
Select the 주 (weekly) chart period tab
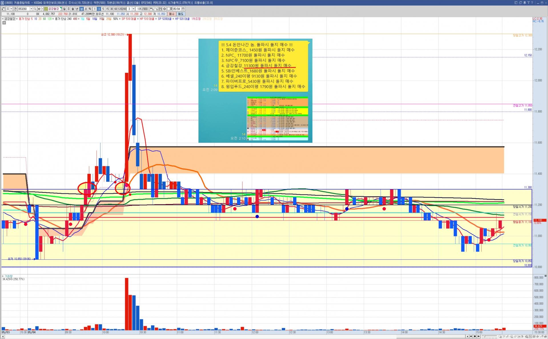pos(69,9)
